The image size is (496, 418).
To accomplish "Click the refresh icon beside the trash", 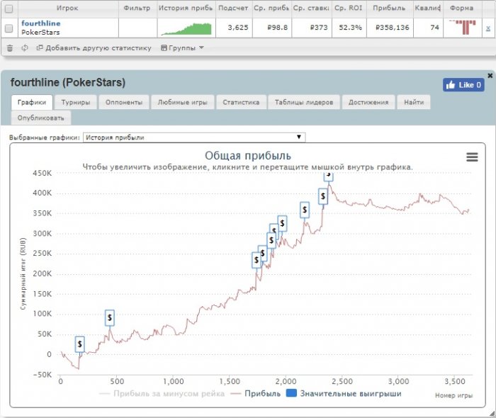I will [x=25, y=48].
